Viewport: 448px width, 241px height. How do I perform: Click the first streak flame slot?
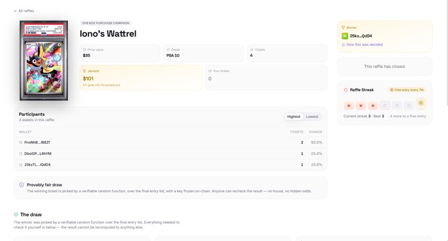point(349,105)
